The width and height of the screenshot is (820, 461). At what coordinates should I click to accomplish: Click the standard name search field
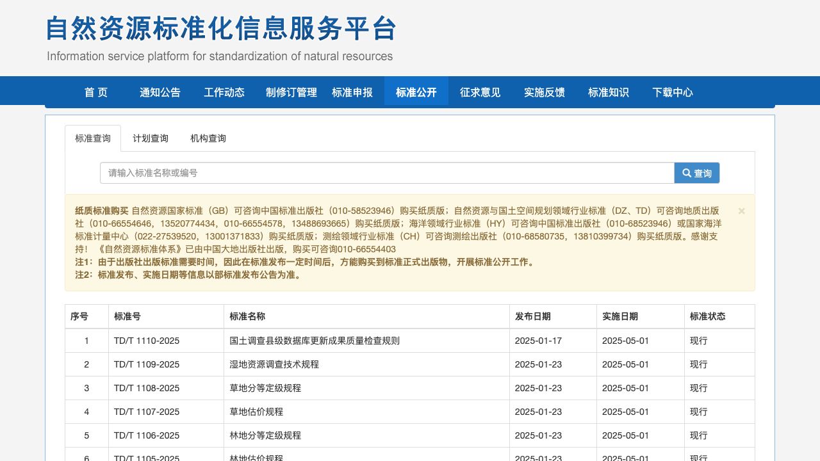387,173
